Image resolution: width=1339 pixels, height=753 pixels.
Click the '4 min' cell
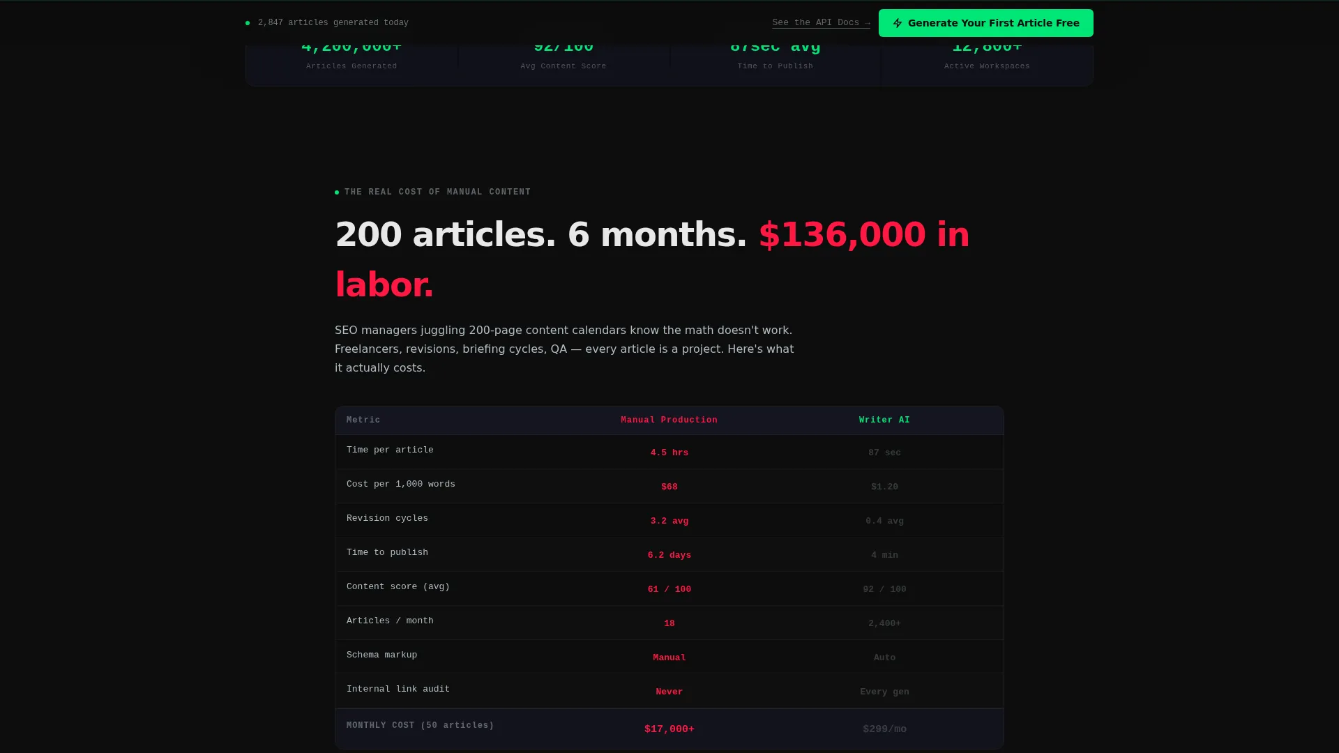tap(884, 556)
